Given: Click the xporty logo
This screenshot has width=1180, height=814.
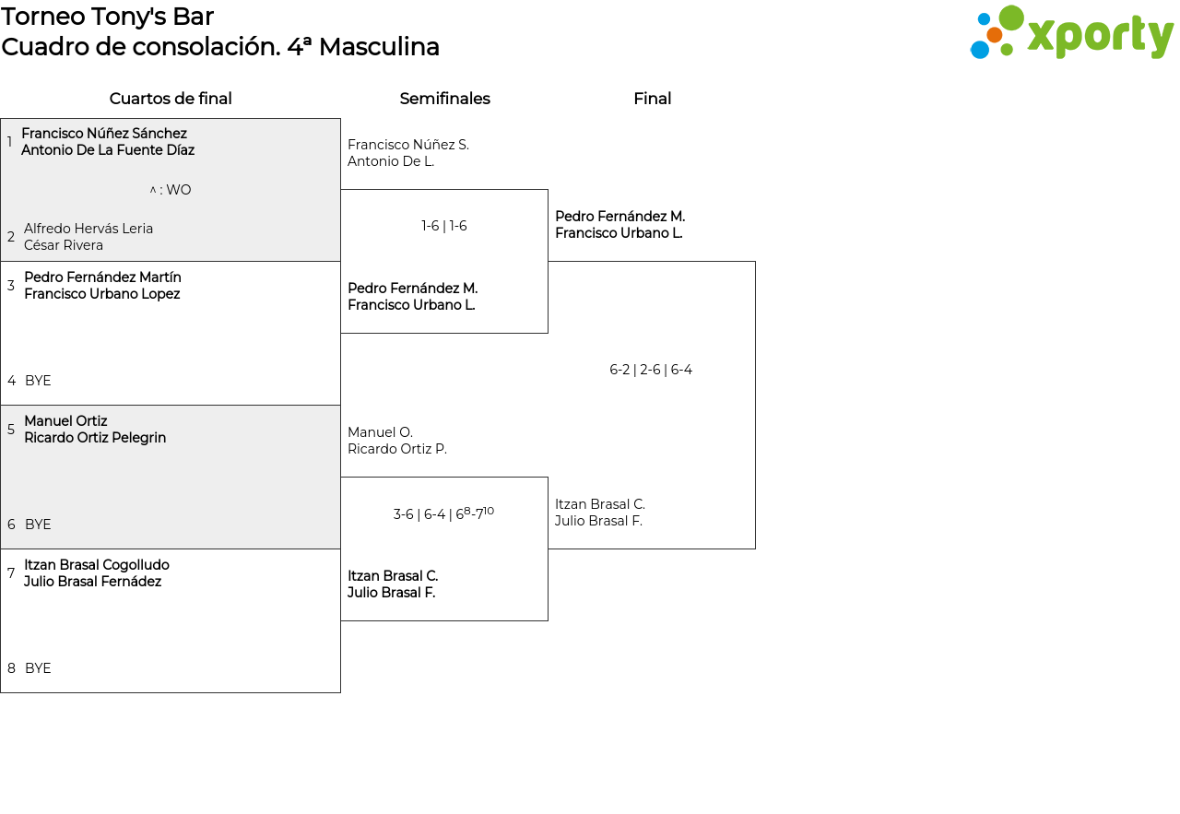Looking at the screenshot, I should tap(1071, 33).
